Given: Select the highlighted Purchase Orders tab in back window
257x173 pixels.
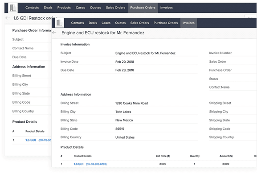Looking at the screenshot, I should click(143, 8).
